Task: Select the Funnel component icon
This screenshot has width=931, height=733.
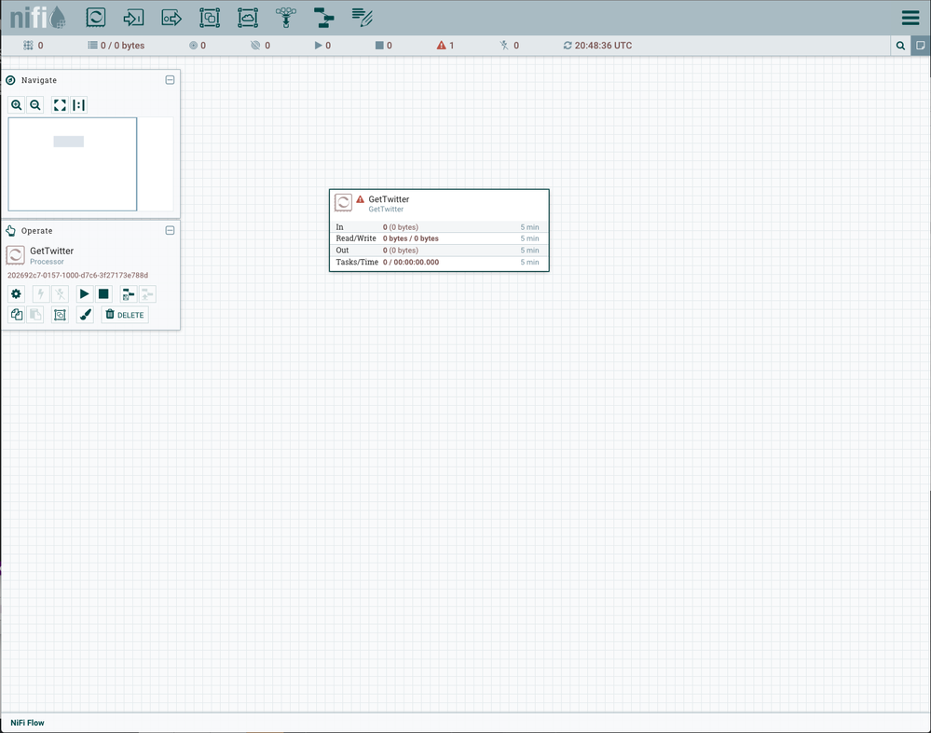Action: point(285,17)
